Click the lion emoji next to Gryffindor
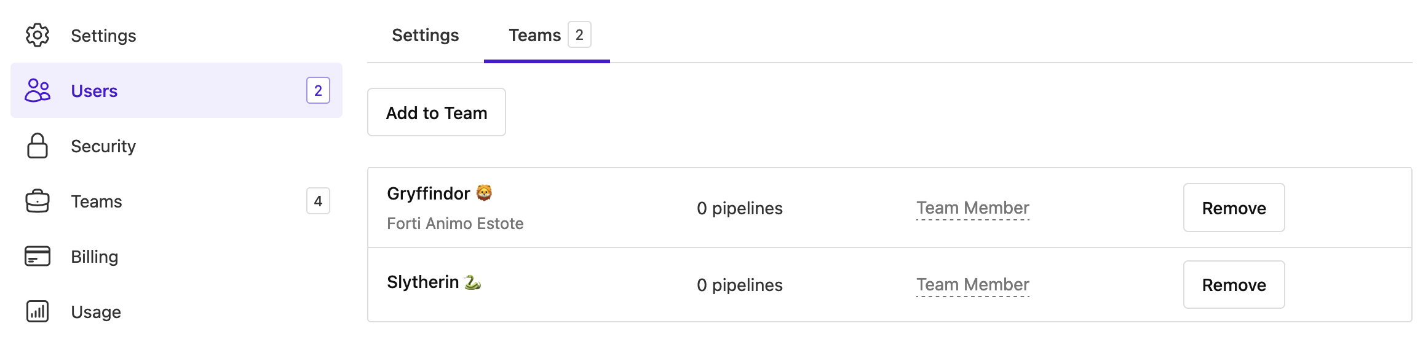The width and height of the screenshot is (1423, 361). point(485,192)
